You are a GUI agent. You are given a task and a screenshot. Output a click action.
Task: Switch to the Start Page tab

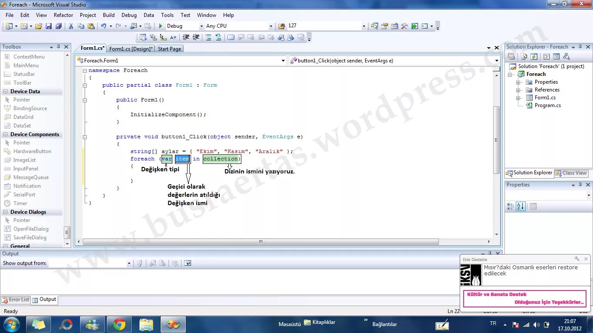coord(169,49)
